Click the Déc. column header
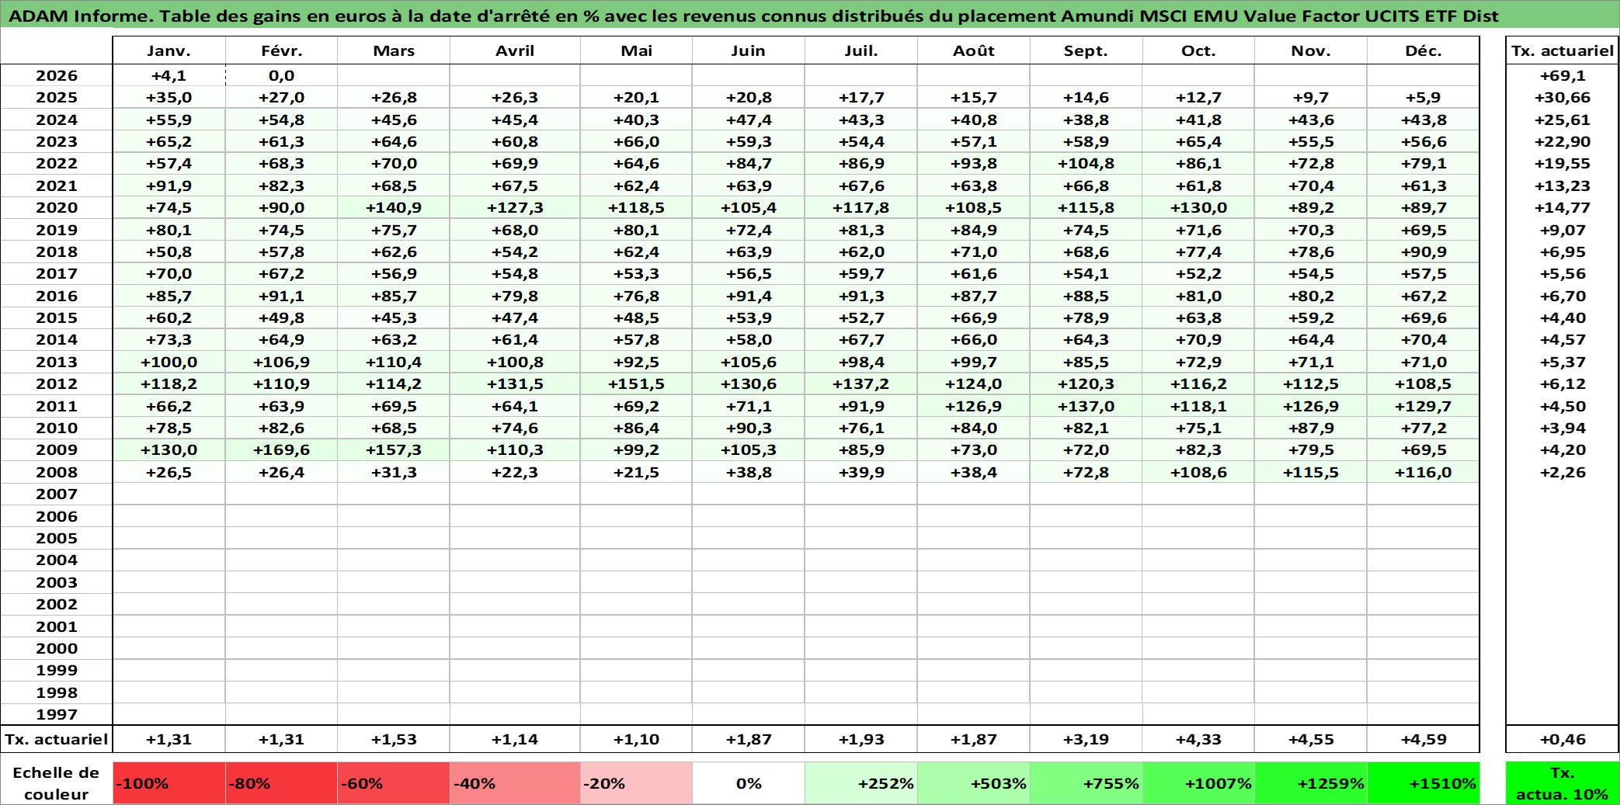1620x805 pixels. coord(1424,50)
